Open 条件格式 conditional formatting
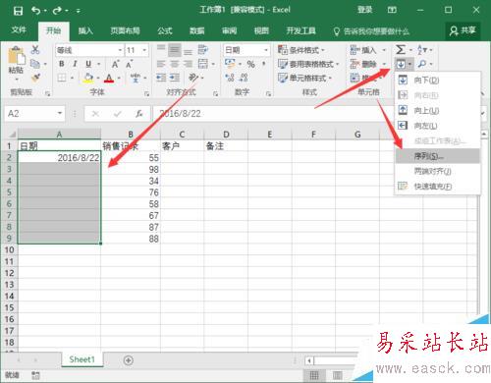 coord(301,50)
